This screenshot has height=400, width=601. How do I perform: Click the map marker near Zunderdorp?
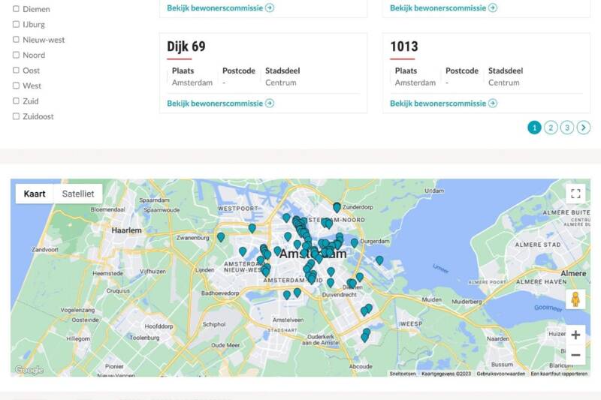point(337,207)
